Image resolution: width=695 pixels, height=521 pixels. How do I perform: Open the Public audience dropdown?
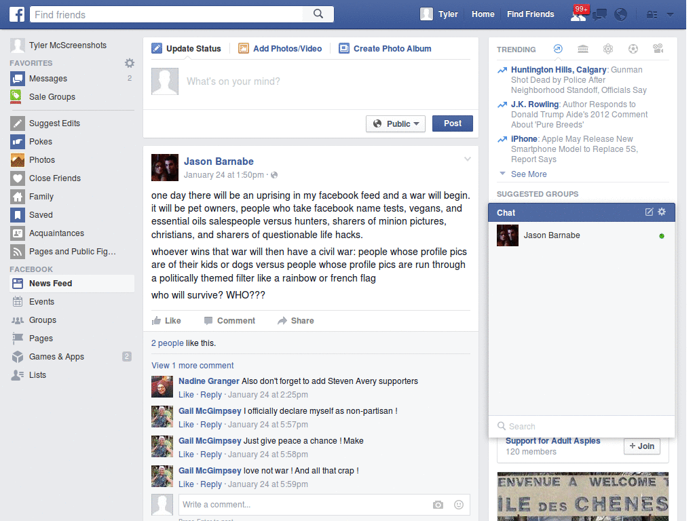[396, 123]
